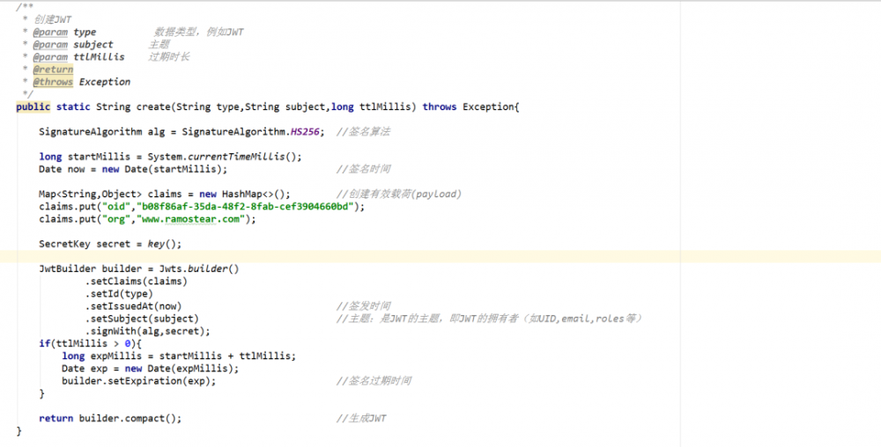Click the 'new HashMap<>()' expression
The width and height of the screenshot is (881, 447).
click(243, 194)
